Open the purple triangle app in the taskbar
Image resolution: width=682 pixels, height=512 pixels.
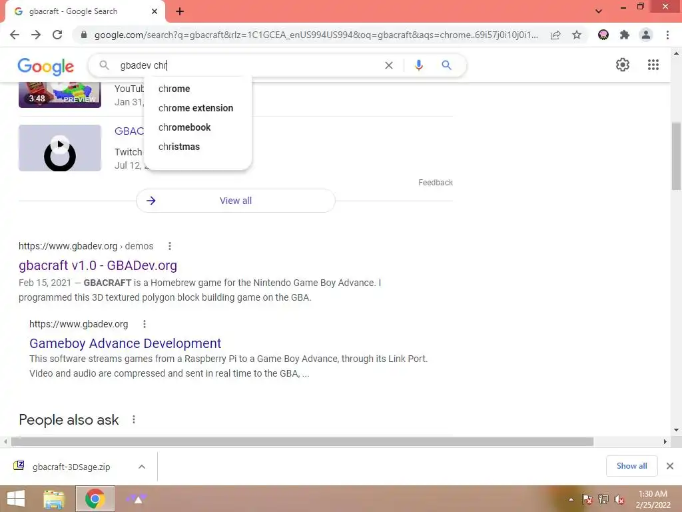(136, 499)
